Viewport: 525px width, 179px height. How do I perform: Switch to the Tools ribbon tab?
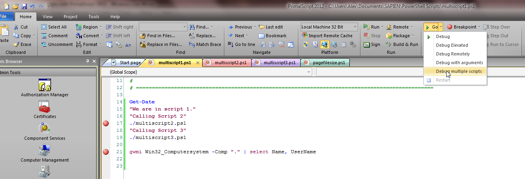click(94, 17)
